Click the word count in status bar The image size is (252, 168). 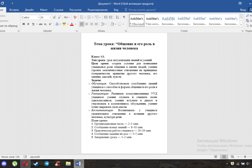[10, 157]
